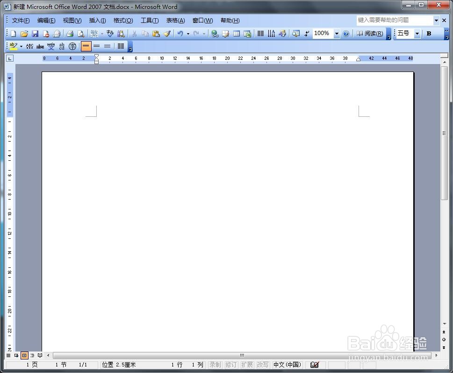
Task: Paste from the clipboard icon
Action: pyautogui.click(x=156, y=34)
